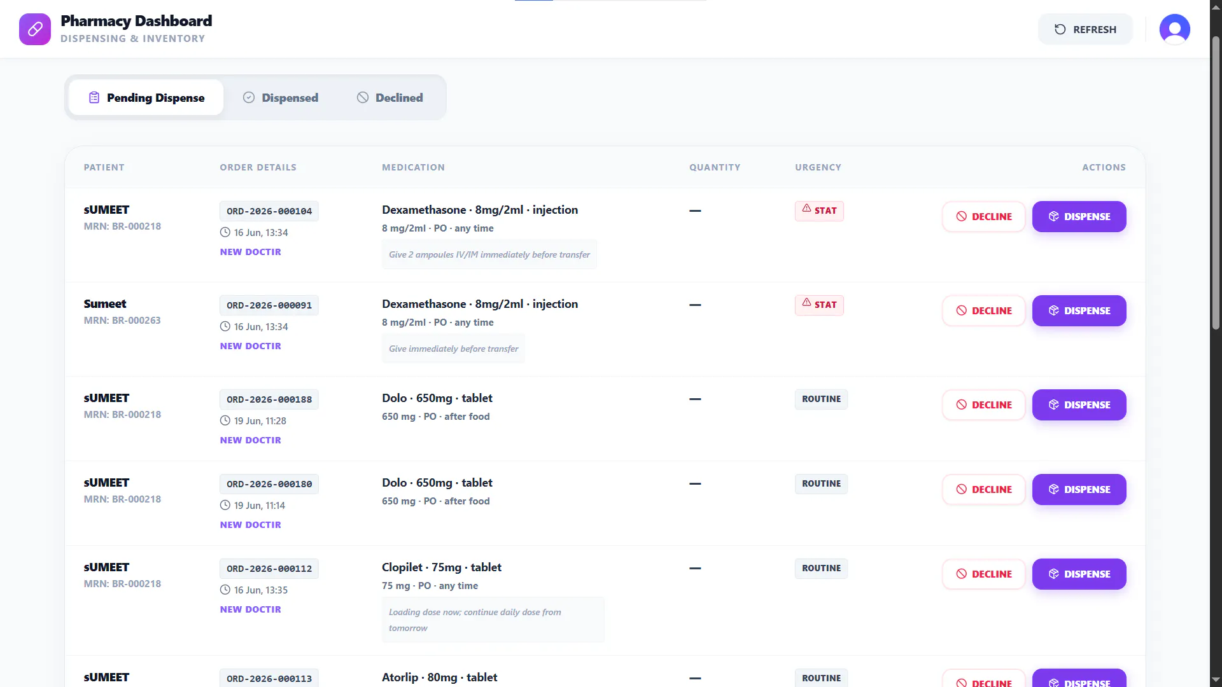
Task: Click ROUTINE badge for ORD-2026-000180
Action: point(821,483)
